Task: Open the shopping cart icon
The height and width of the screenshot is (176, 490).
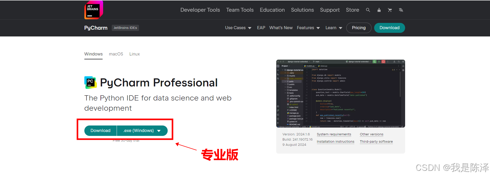Action: 390,10
